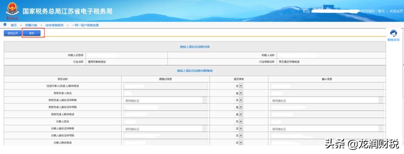404x154 pixels.
Task: Click the 办税人移动电话 row label
Action: coord(62,142)
